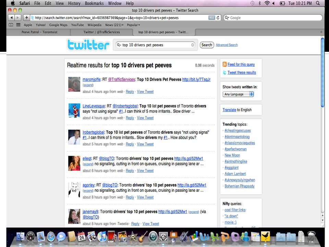Open a new tab with plus

click(x=321, y=32)
